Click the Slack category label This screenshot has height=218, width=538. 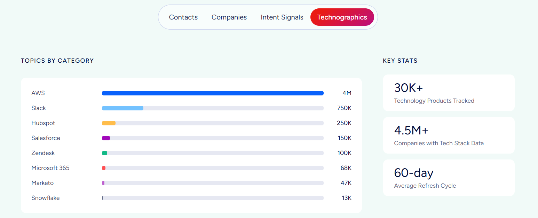pos(39,108)
